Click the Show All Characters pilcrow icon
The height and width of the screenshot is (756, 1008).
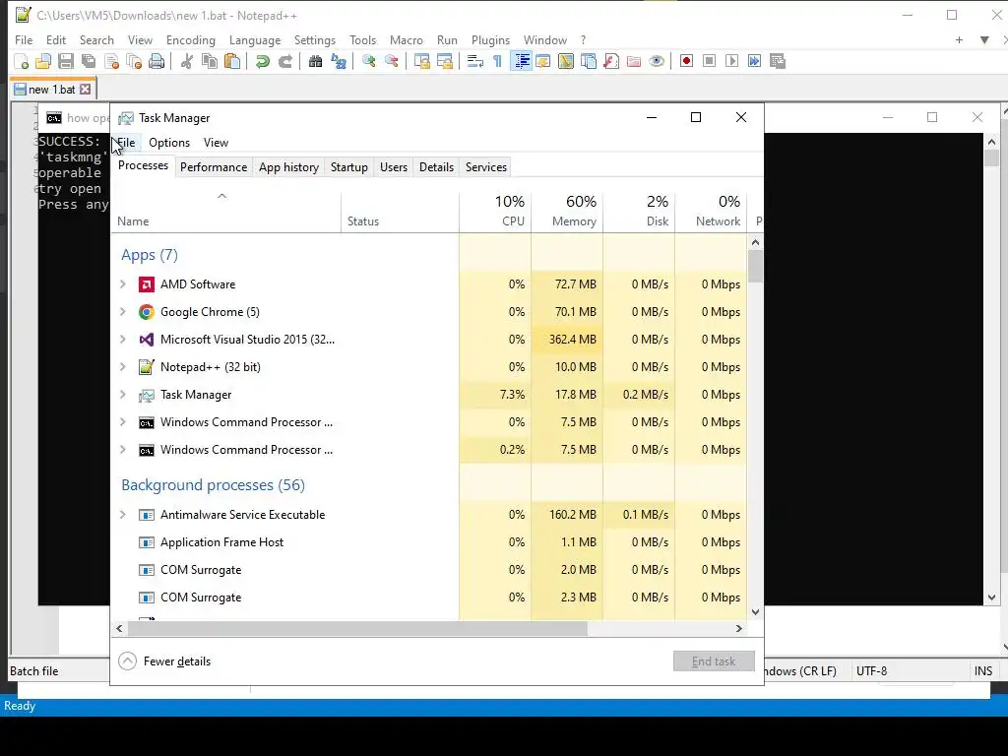click(497, 61)
